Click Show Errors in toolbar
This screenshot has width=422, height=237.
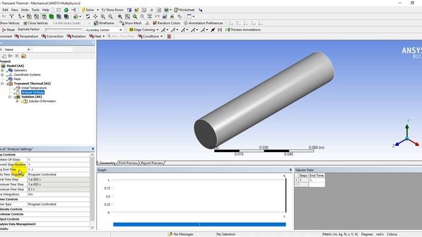pyautogui.click(x=113, y=10)
